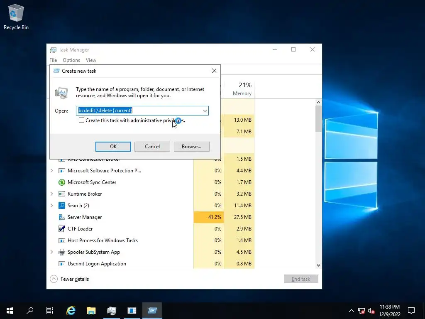Select the Microsoft Software Protection process icon
This screenshot has width=425, height=319.
click(62, 171)
